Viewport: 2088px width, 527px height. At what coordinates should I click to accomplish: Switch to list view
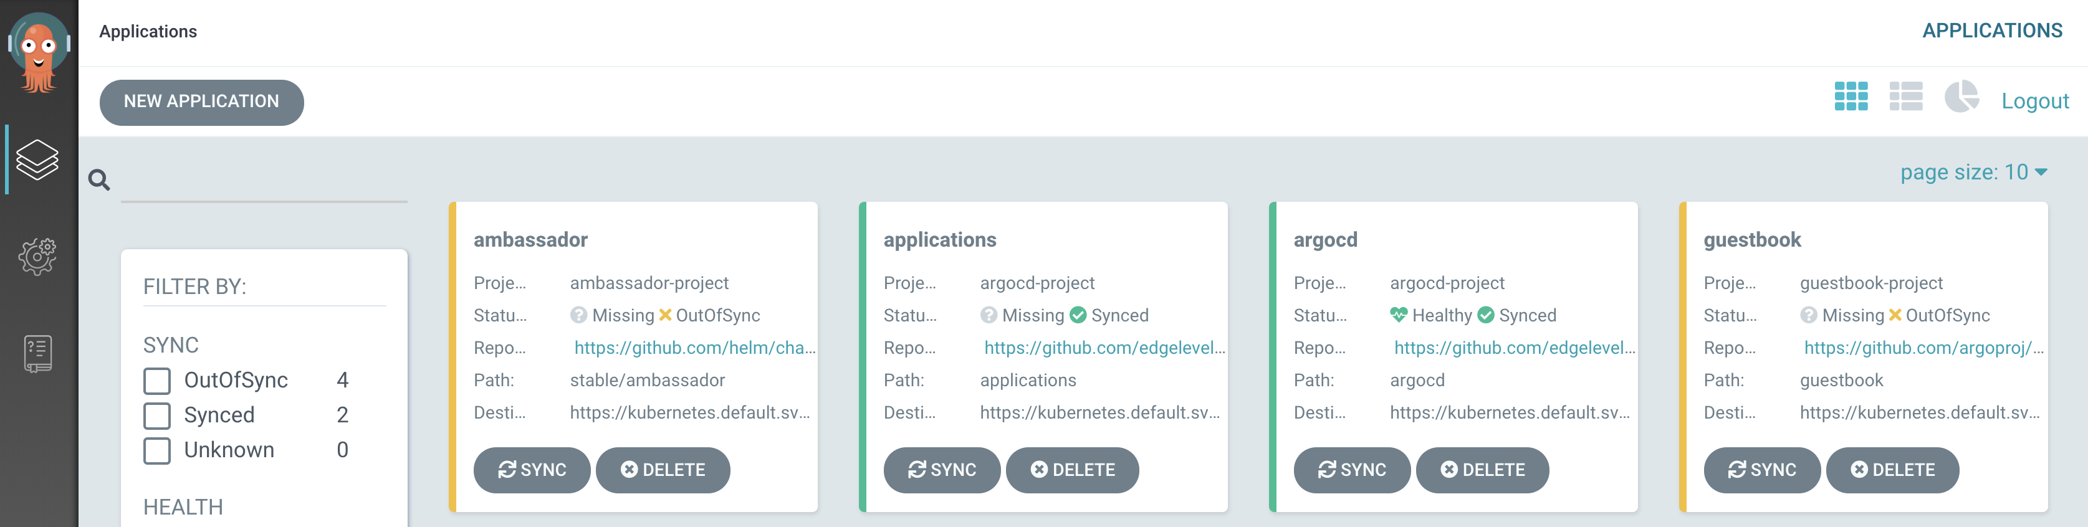click(1905, 97)
